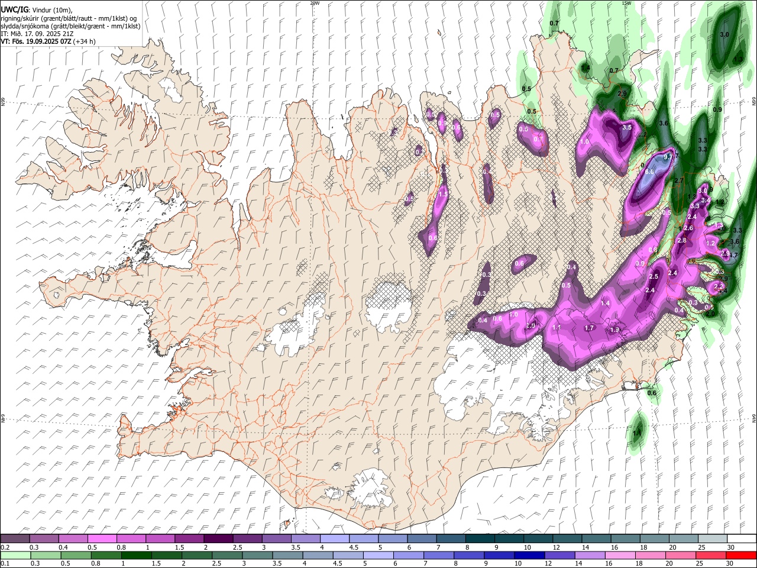
Task: Click the 3.5 value in the northeast purple patch
Action: click(x=627, y=127)
